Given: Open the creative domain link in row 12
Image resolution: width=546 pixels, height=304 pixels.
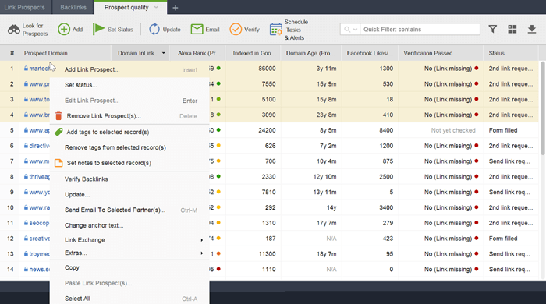Looking at the screenshot, I should click(x=40, y=239).
